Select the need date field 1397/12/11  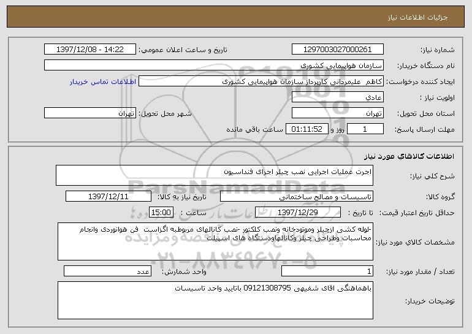coord(108,197)
